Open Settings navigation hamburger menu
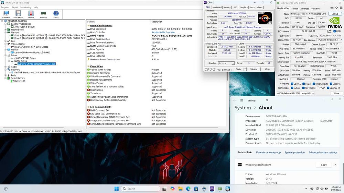The image size is (344, 193). 241,100
